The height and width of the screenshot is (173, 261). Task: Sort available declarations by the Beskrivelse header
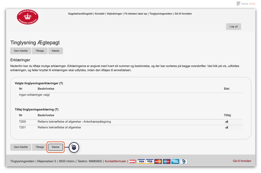(x=46, y=115)
